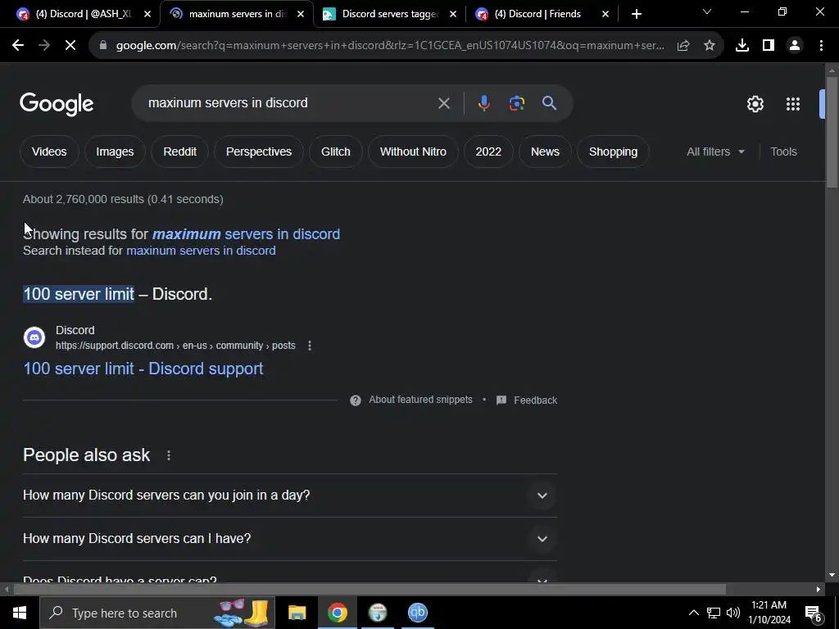The image size is (839, 629).
Task: Stop page loading with the X button
Action: pyautogui.click(x=70, y=46)
